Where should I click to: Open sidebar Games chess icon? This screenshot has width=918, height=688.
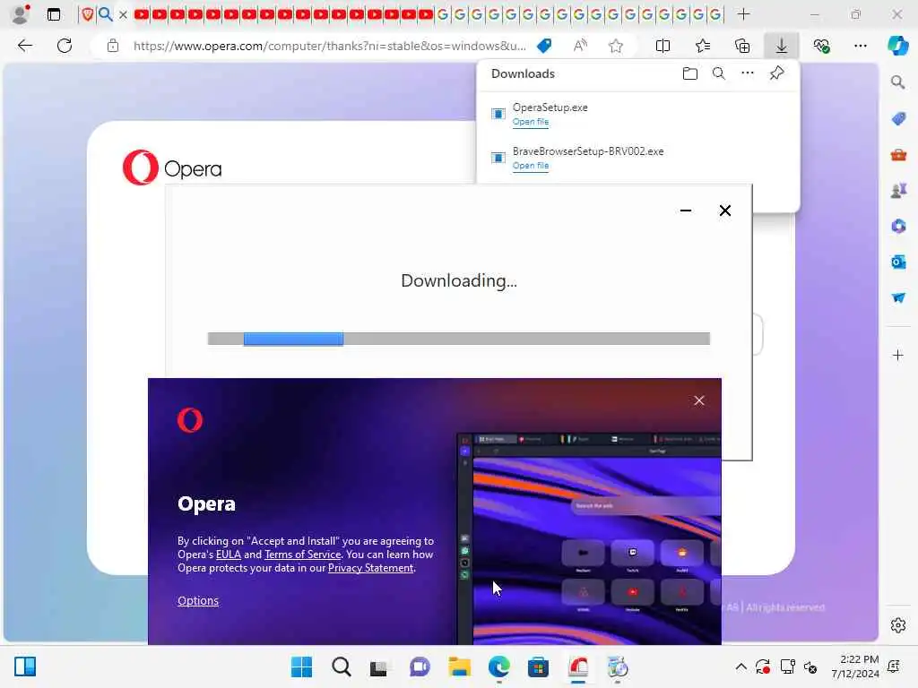coord(898,191)
